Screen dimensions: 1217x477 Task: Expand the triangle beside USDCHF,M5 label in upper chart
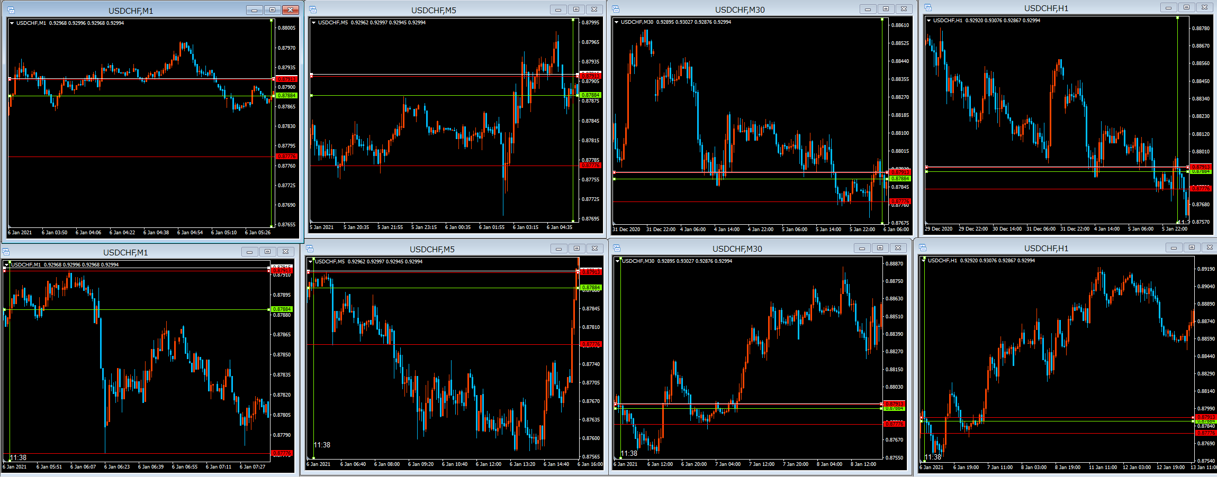(x=313, y=23)
